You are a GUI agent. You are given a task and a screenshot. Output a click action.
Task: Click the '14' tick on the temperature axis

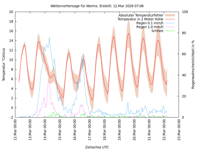pos(11,40)
